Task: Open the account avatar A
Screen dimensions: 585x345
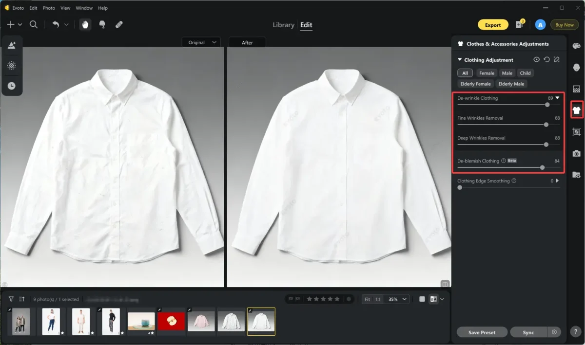Action: 540,25
